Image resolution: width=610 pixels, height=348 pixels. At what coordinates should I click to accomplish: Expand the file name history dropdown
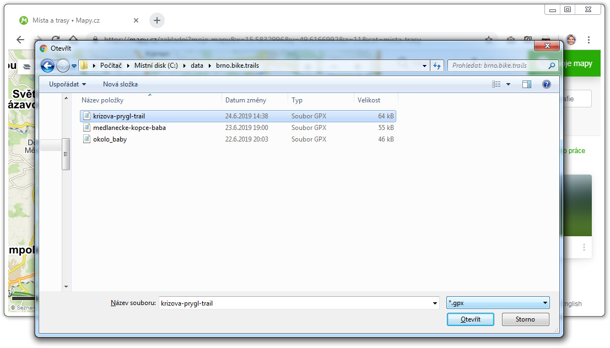pos(435,303)
